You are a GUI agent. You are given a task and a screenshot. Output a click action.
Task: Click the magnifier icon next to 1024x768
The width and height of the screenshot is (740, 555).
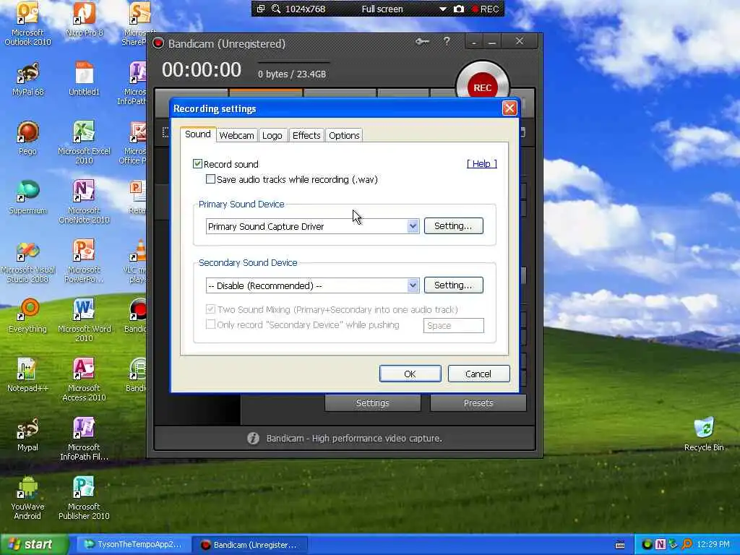tap(276, 9)
